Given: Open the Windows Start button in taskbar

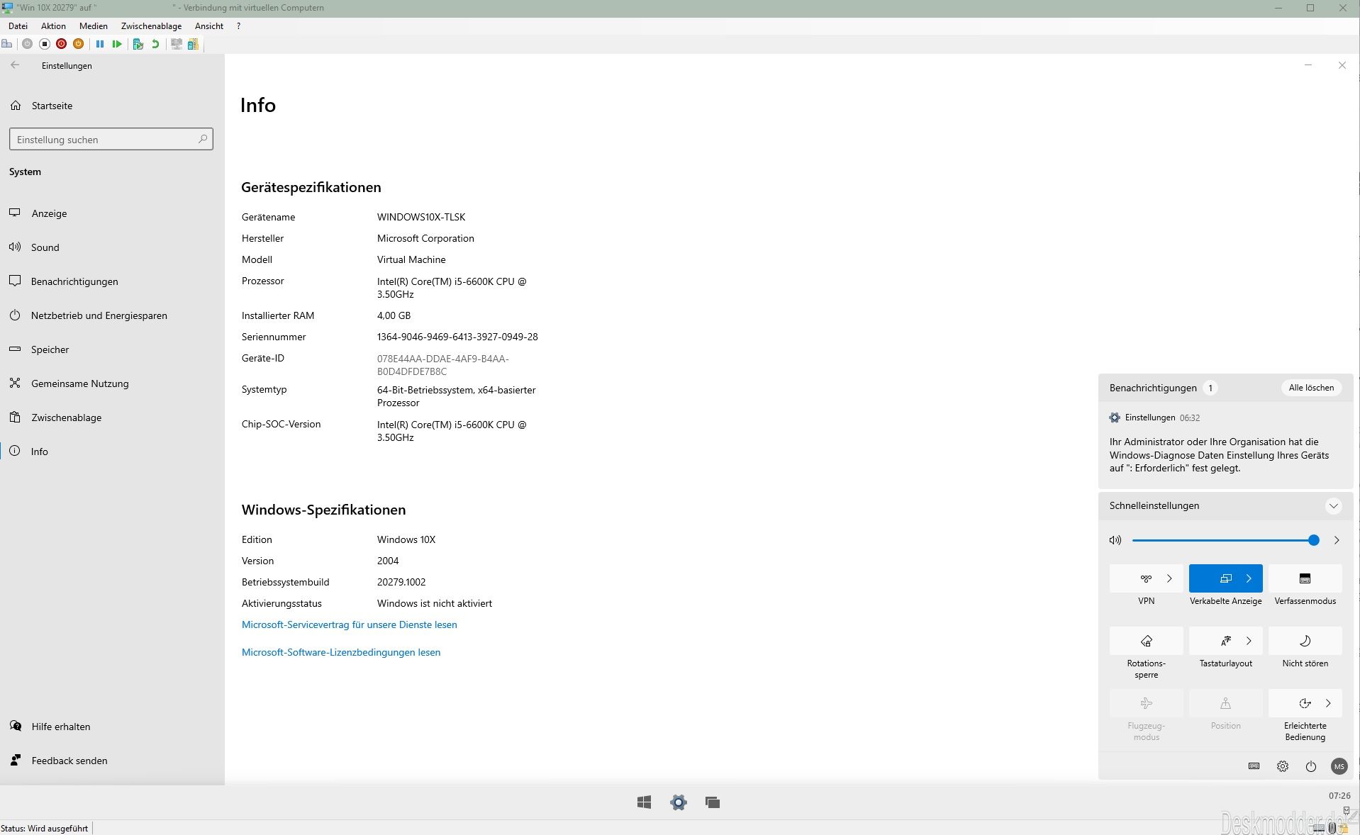Looking at the screenshot, I should click(x=644, y=802).
